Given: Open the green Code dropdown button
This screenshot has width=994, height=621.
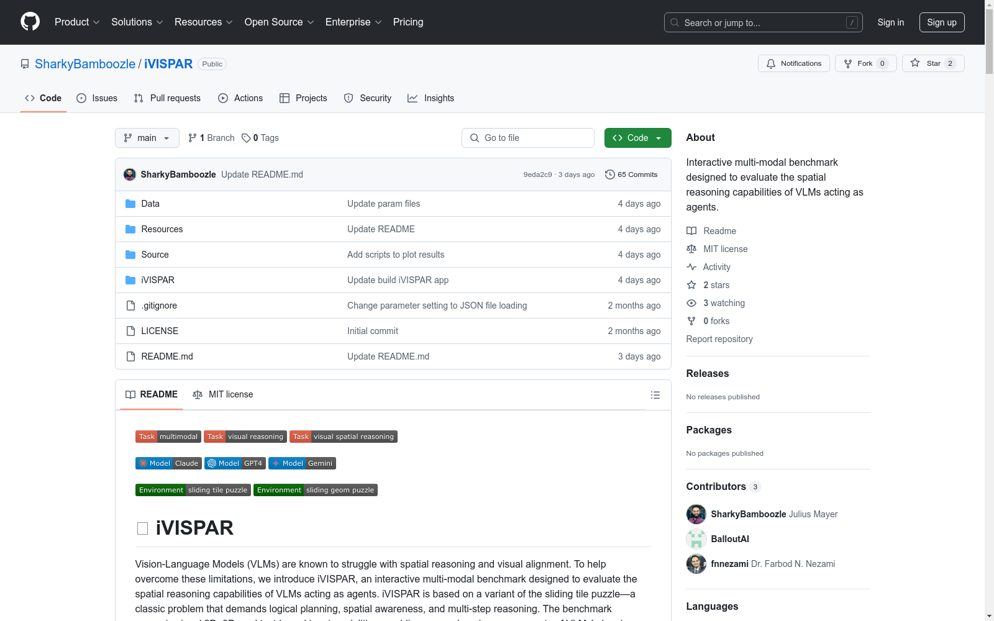Looking at the screenshot, I should pos(637,138).
